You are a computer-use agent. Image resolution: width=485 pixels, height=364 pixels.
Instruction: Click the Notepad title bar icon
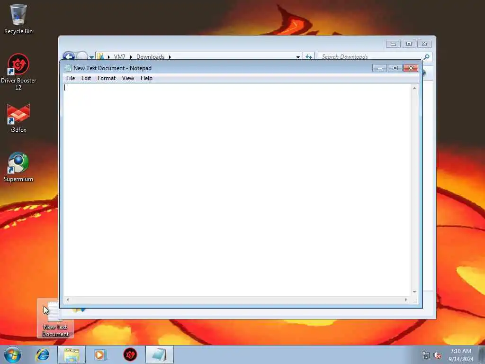click(x=68, y=68)
